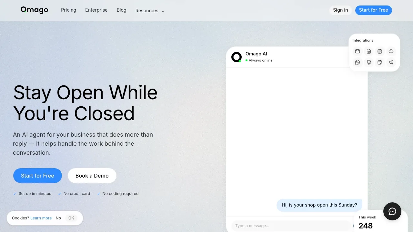
Task: Click the 'Set up in minutes' text
Action: 35,194
